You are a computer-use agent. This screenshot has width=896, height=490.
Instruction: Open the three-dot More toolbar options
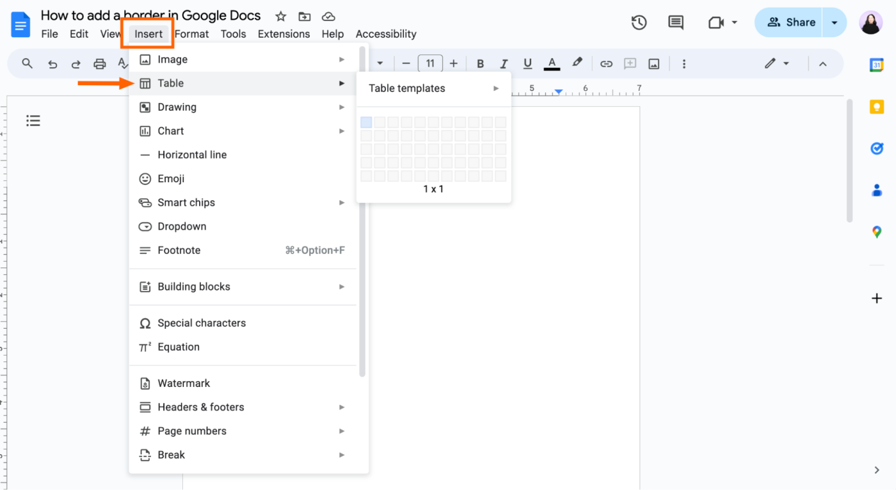(x=684, y=64)
